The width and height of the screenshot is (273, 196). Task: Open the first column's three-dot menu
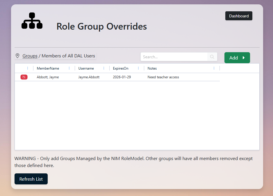(28, 68)
